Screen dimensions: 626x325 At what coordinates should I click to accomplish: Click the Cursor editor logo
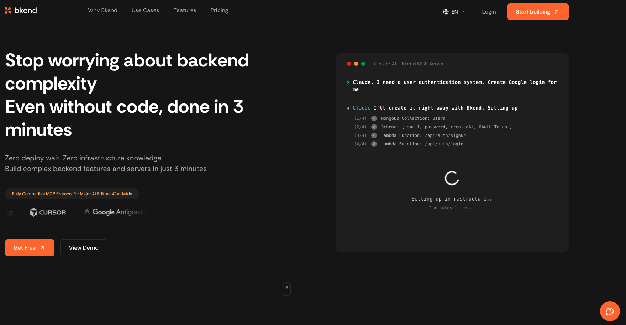(x=48, y=212)
